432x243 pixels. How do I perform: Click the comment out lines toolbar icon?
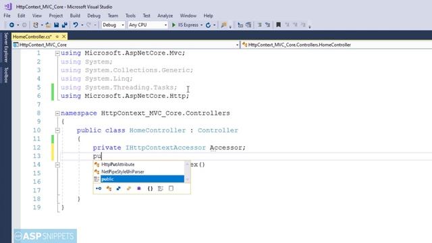259,25
